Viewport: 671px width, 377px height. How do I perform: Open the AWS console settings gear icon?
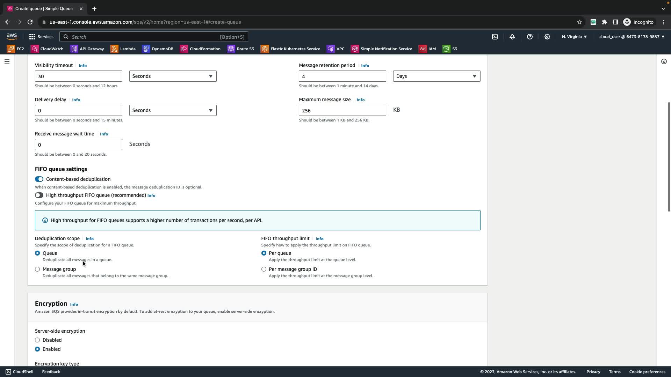(547, 37)
